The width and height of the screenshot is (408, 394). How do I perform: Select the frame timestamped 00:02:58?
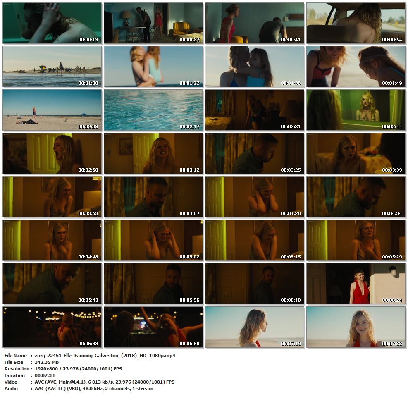point(52,153)
